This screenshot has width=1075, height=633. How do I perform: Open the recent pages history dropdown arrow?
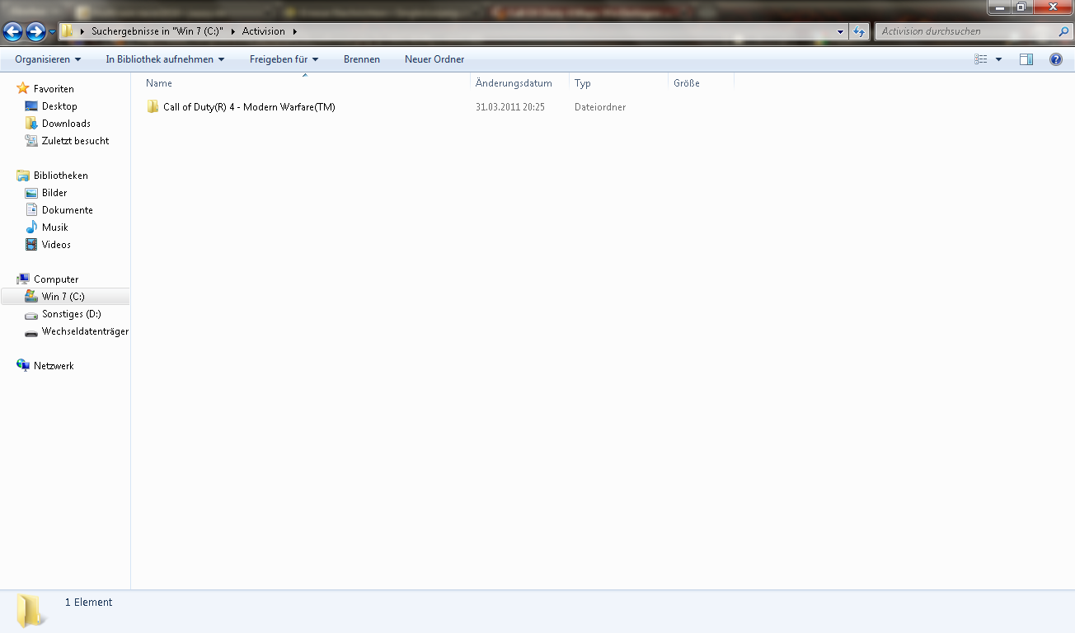coord(52,32)
